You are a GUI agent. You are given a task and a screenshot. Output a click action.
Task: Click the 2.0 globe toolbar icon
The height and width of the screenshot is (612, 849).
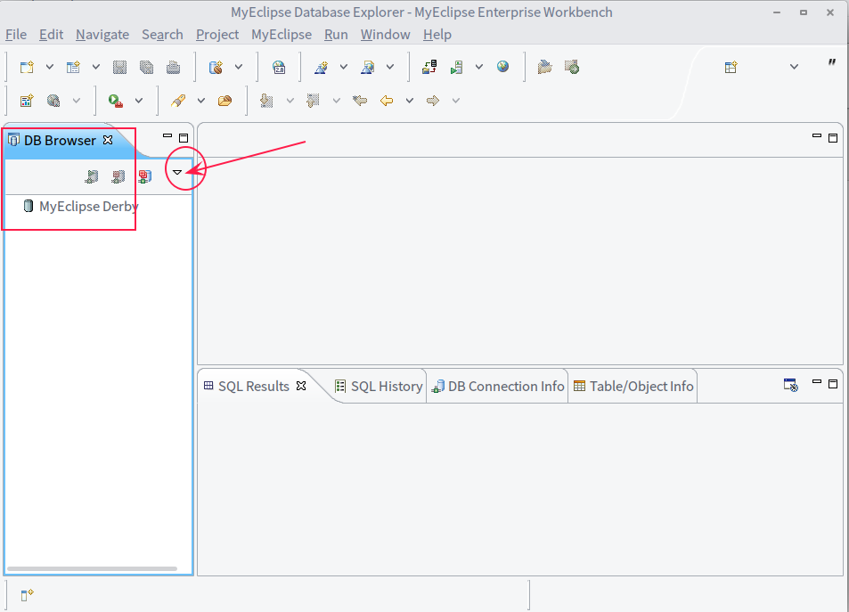tap(279, 67)
